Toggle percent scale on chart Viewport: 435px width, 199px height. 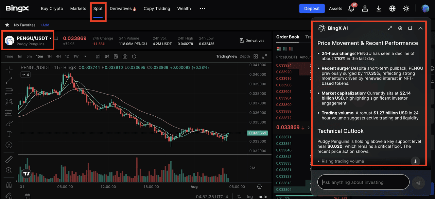click(x=239, y=197)
